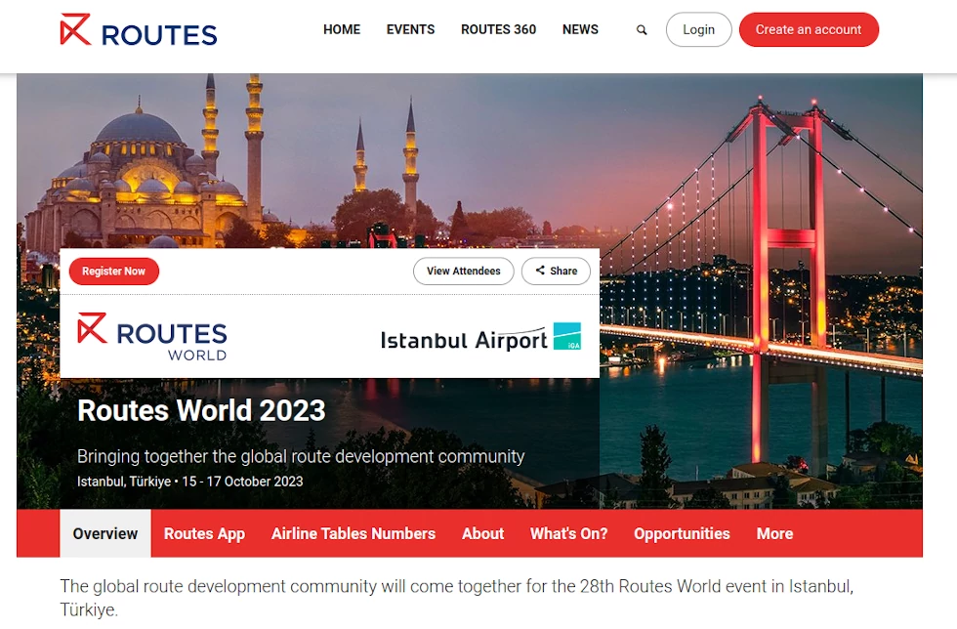This screenshot has height=629, width=957.
Task: Click the paragraph about the 28th Routes World event
Action: pos(457,598)
